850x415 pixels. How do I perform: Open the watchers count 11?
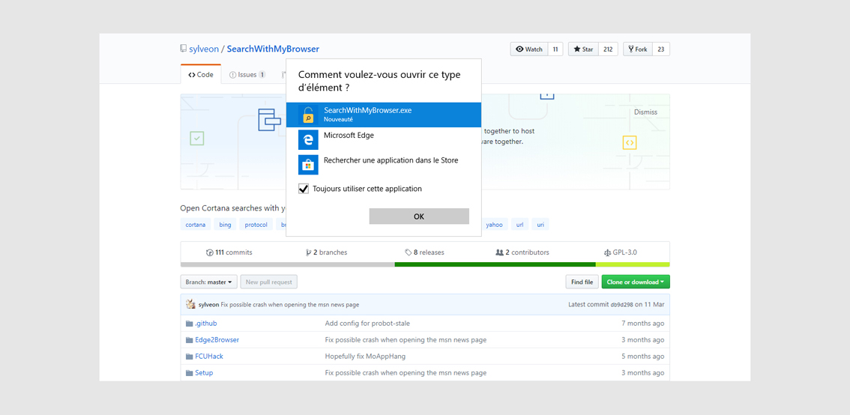pyautogui.click(x=555, y=49)
